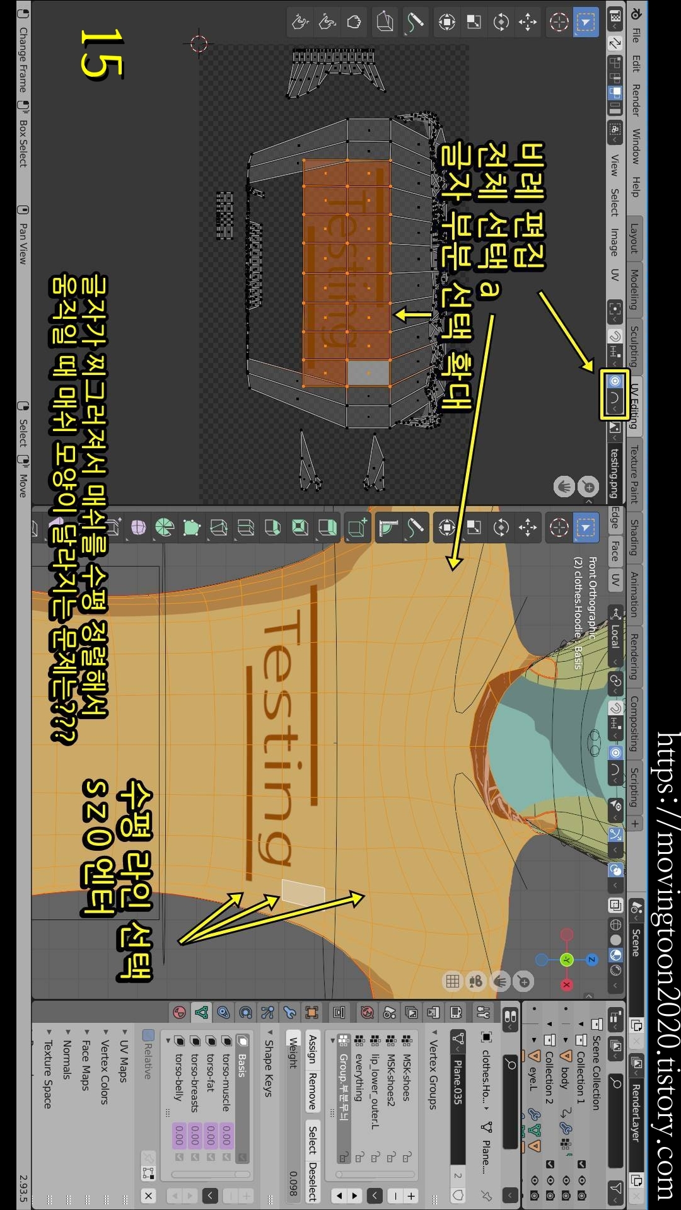
Task: Click the blue Z axis gizmo ball
Action: click(591, 960)
